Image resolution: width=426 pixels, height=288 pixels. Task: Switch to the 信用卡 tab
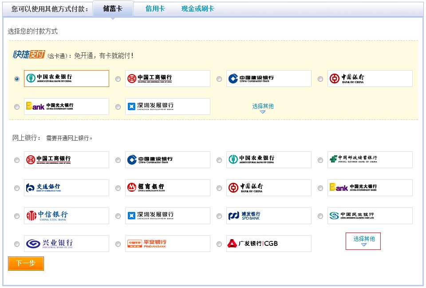tap(155, 9)
